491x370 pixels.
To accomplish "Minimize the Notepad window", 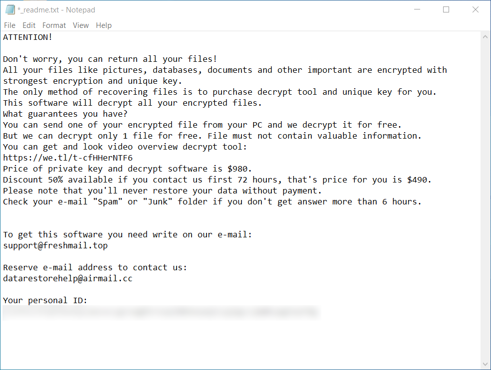I will pyautogui.click(x=417, y=10).
